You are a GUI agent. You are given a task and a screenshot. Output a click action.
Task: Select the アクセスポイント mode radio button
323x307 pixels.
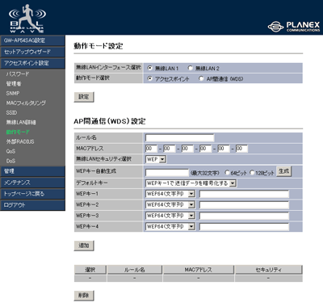(150, 78)
